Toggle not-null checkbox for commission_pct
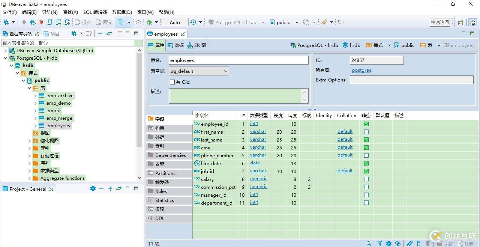This screenshot has height=247, width=480. point(366,187)
